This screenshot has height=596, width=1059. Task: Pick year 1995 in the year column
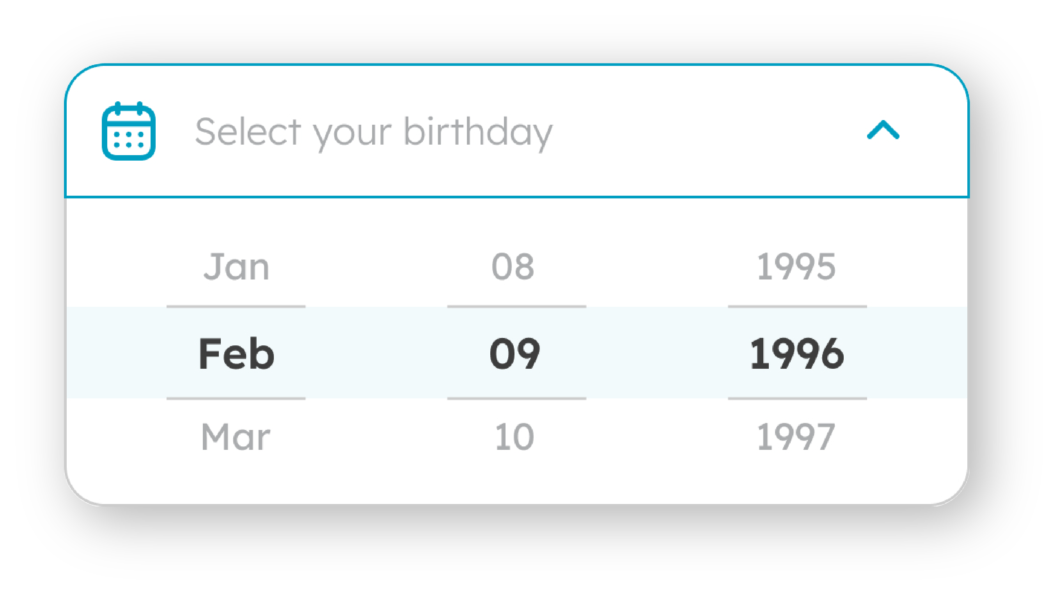[x=796, y=267]
